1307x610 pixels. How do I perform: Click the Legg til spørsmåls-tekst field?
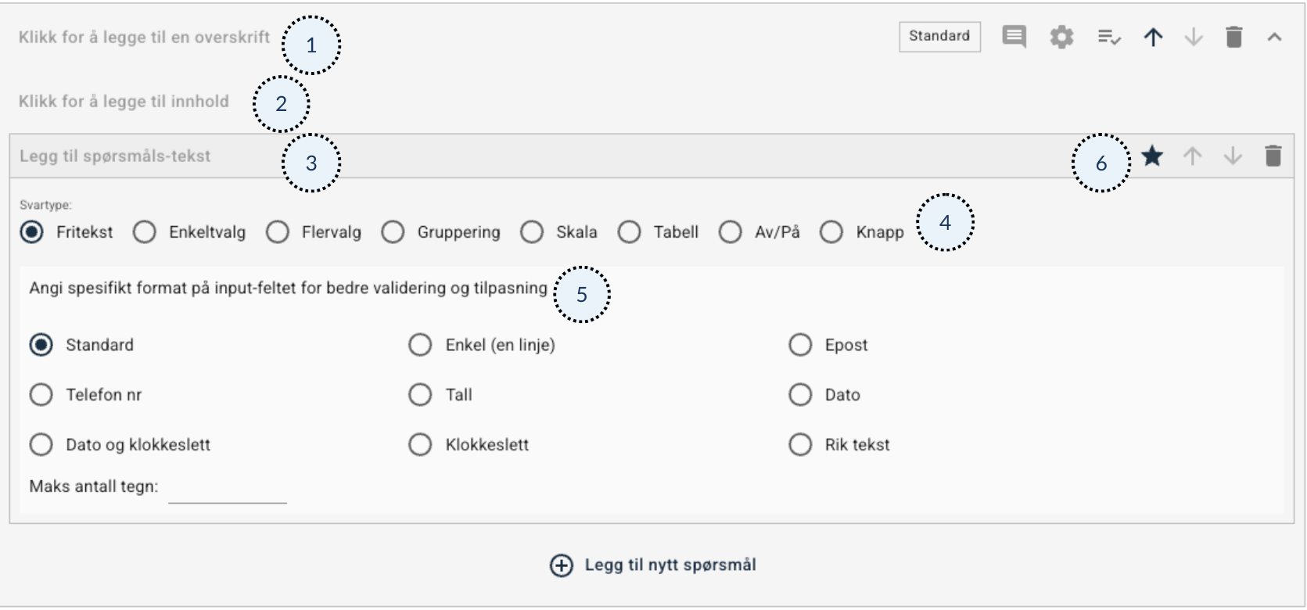coord(115,156)
